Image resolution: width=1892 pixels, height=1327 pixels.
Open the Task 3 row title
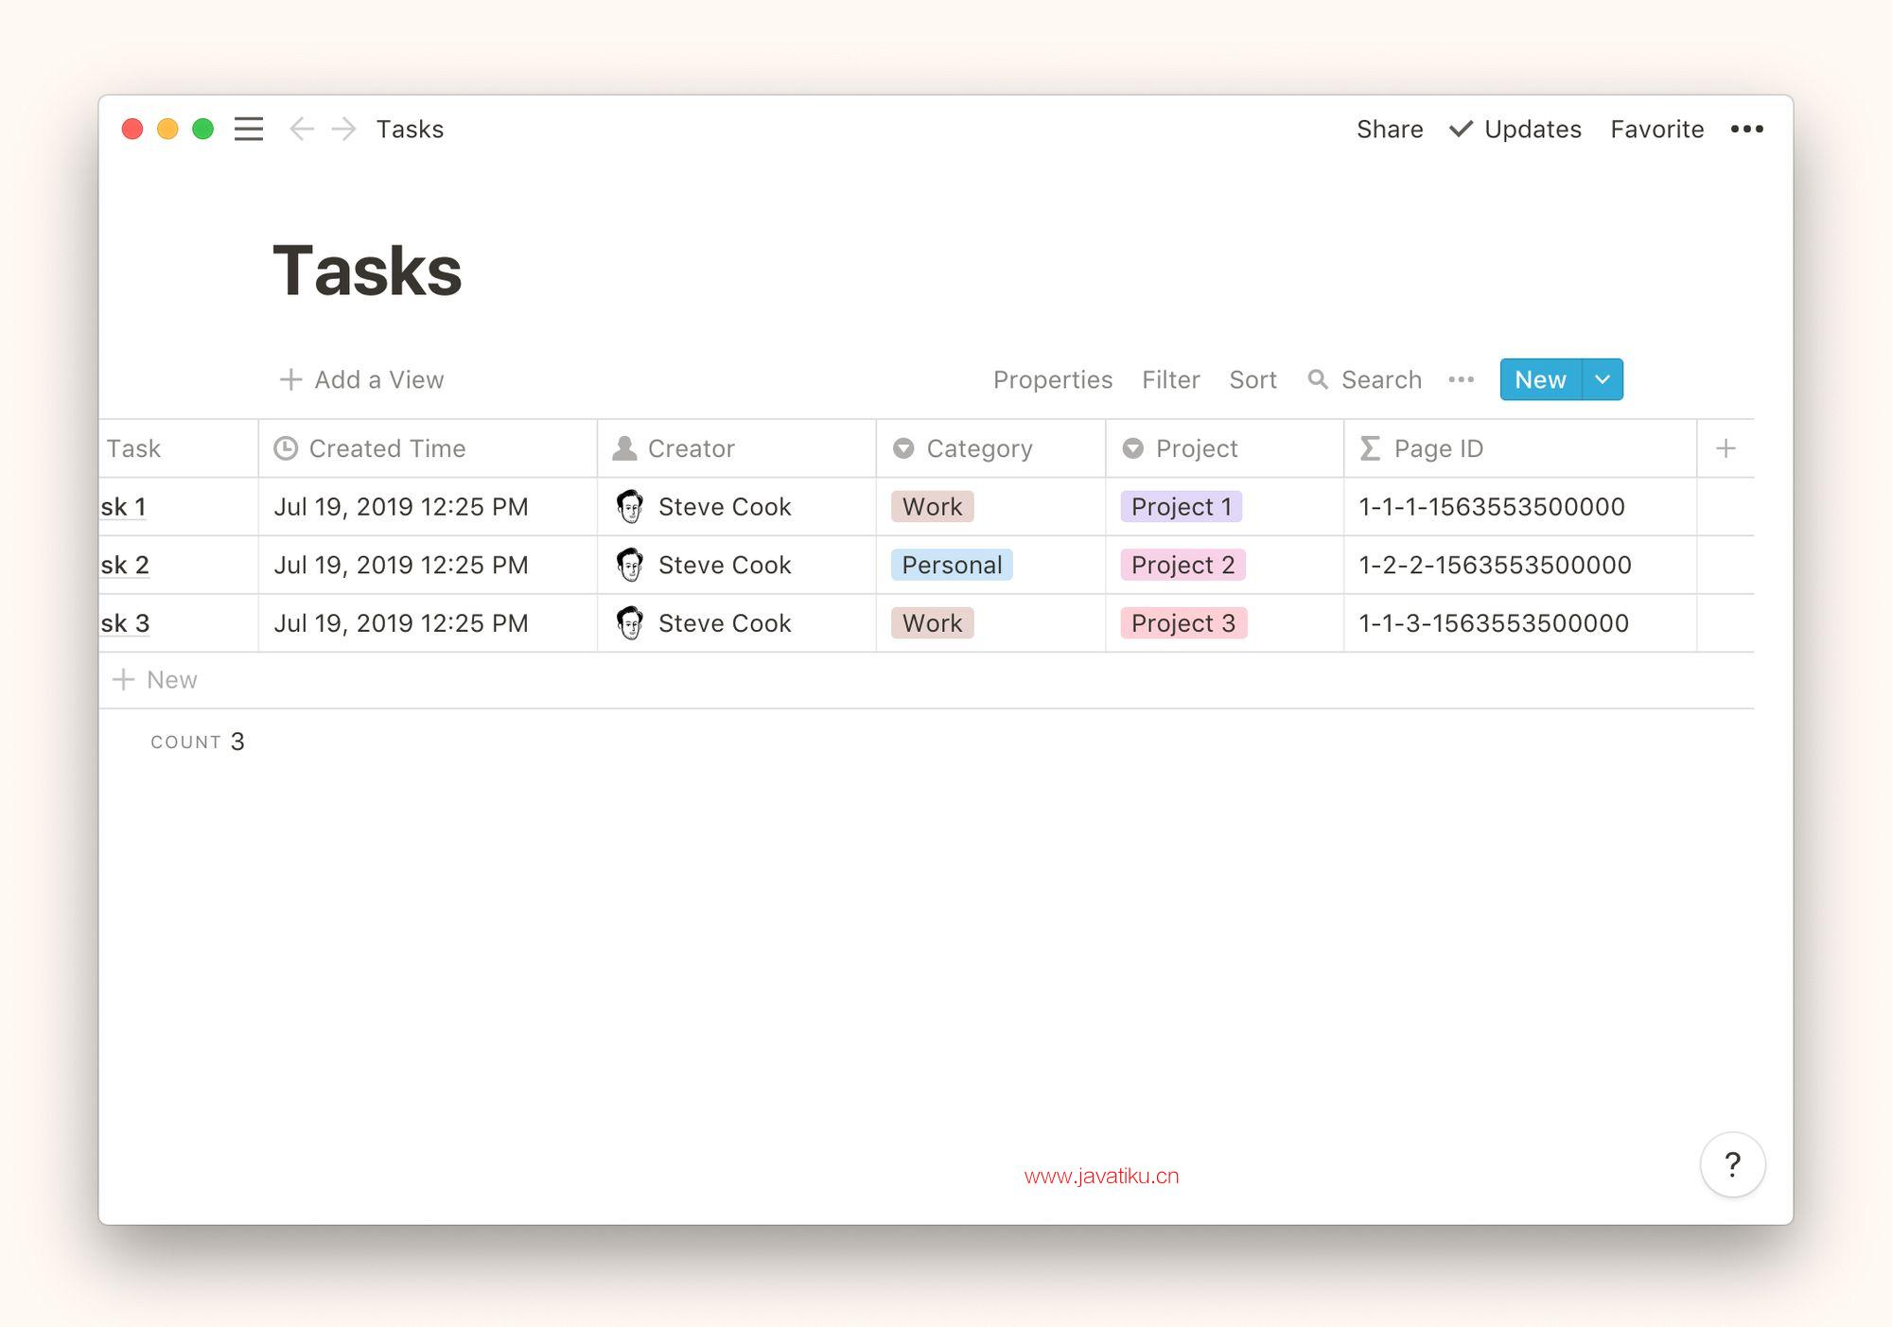(125, 623)
